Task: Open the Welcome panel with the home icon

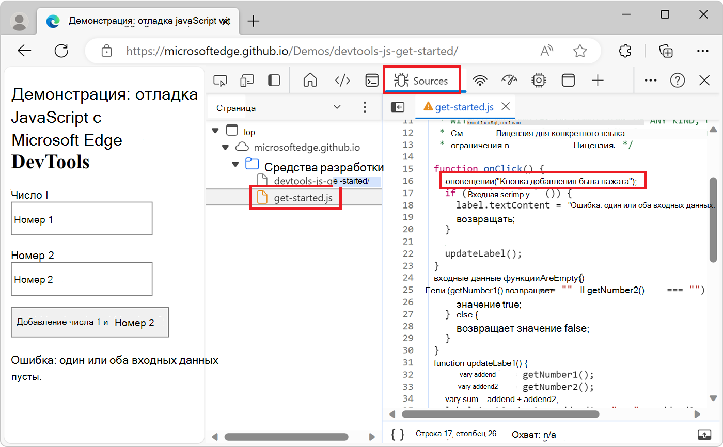Action: coord(310,80)
